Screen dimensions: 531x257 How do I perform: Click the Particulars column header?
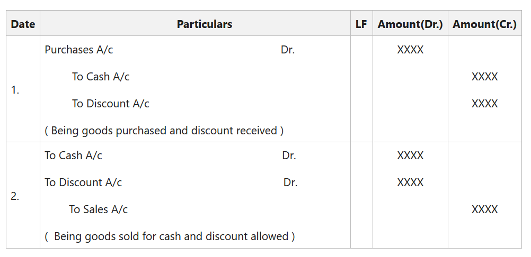204,24
